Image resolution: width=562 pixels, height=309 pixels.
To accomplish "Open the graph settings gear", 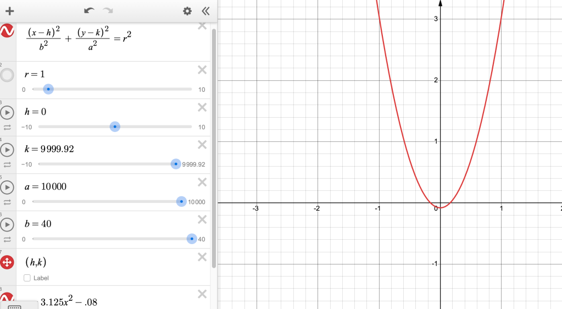I will pos(187,11).
